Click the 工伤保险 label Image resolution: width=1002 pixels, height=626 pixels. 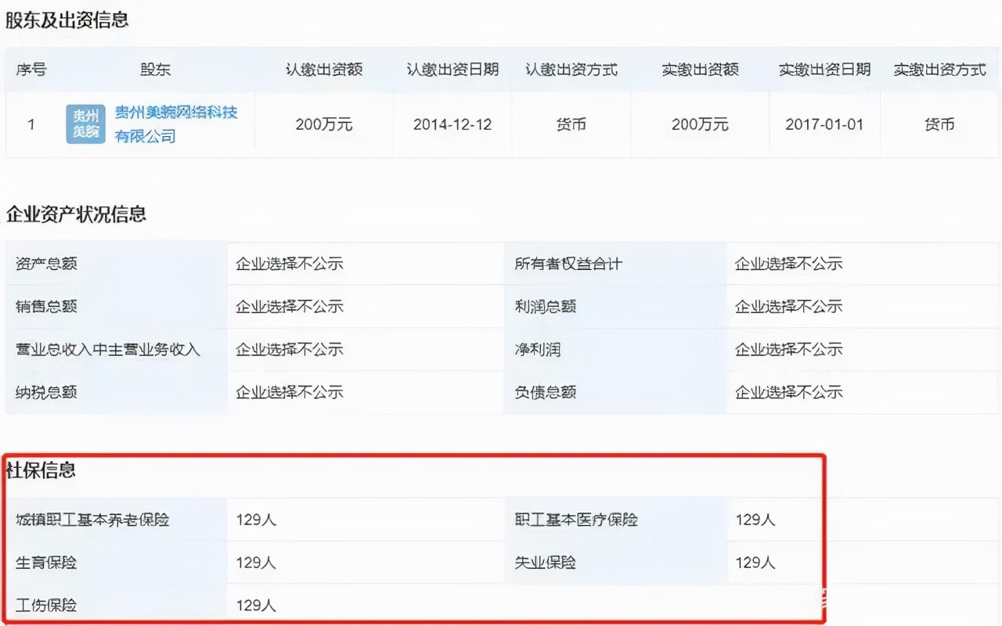point(46,606)
